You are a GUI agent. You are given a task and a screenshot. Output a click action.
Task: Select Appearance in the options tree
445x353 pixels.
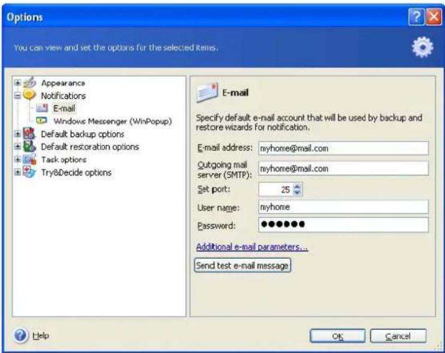pyautogui.click(x=63, y=83)
